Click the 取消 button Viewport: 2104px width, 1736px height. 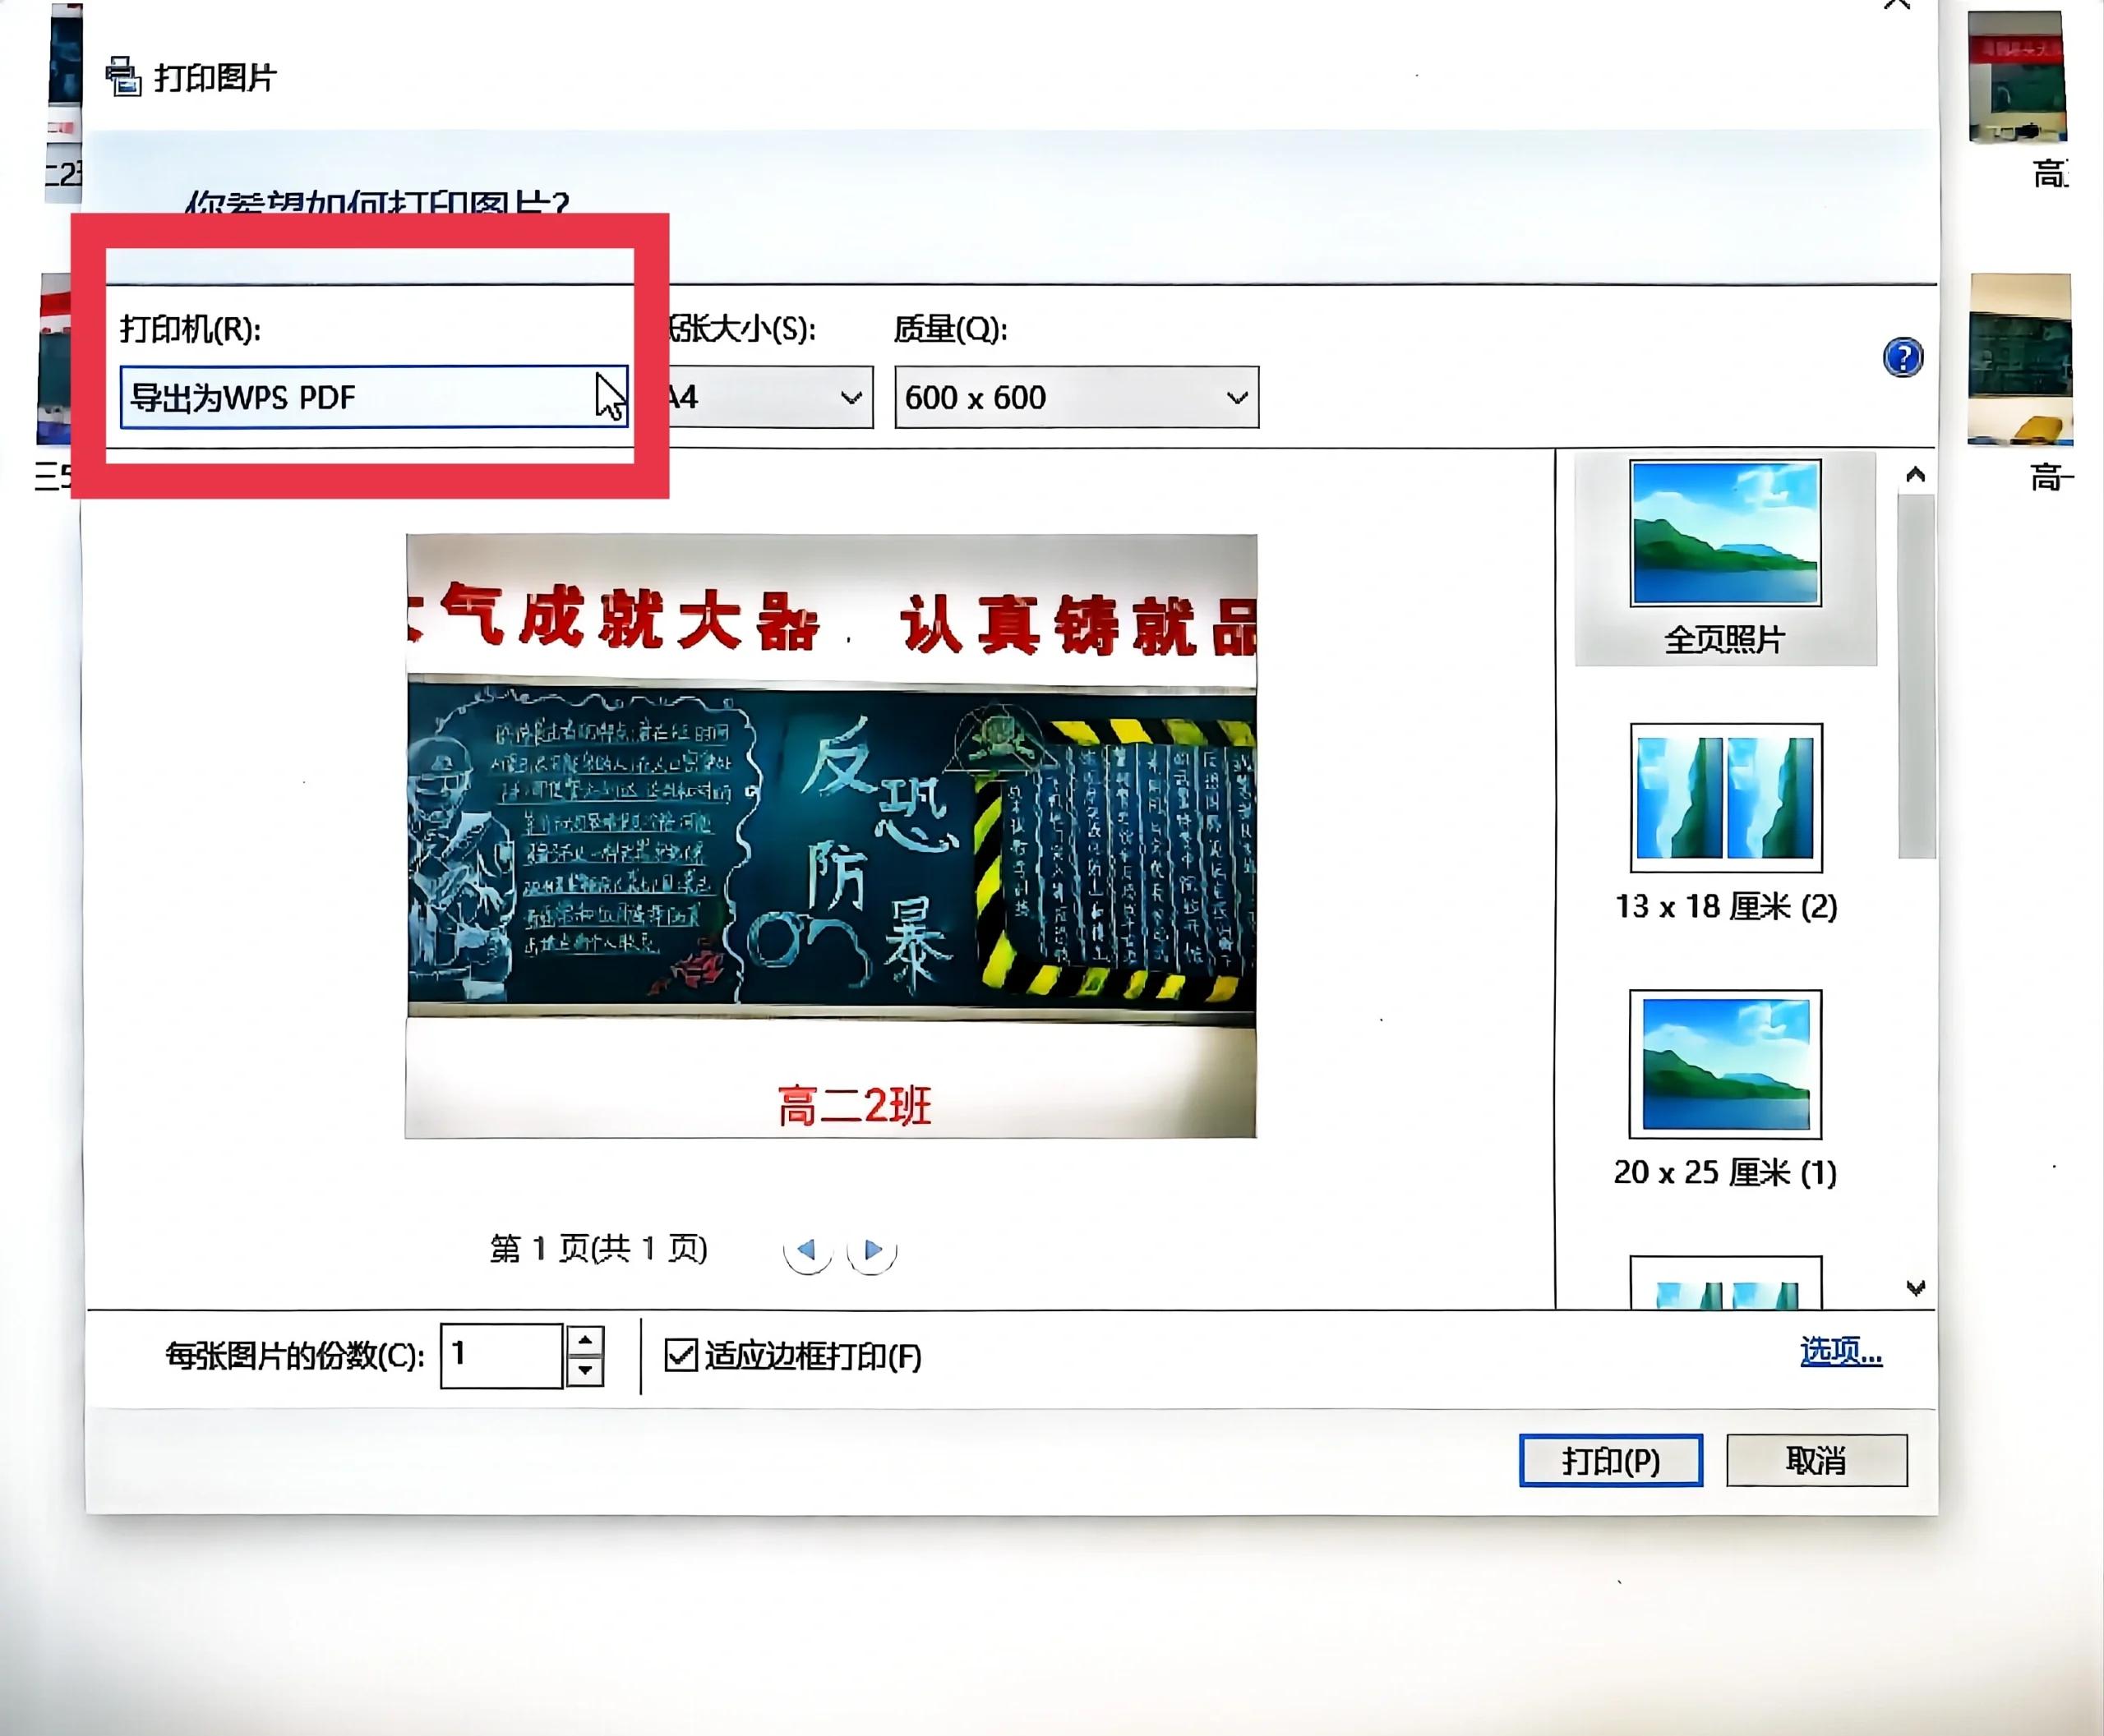coord(1820,1462)
